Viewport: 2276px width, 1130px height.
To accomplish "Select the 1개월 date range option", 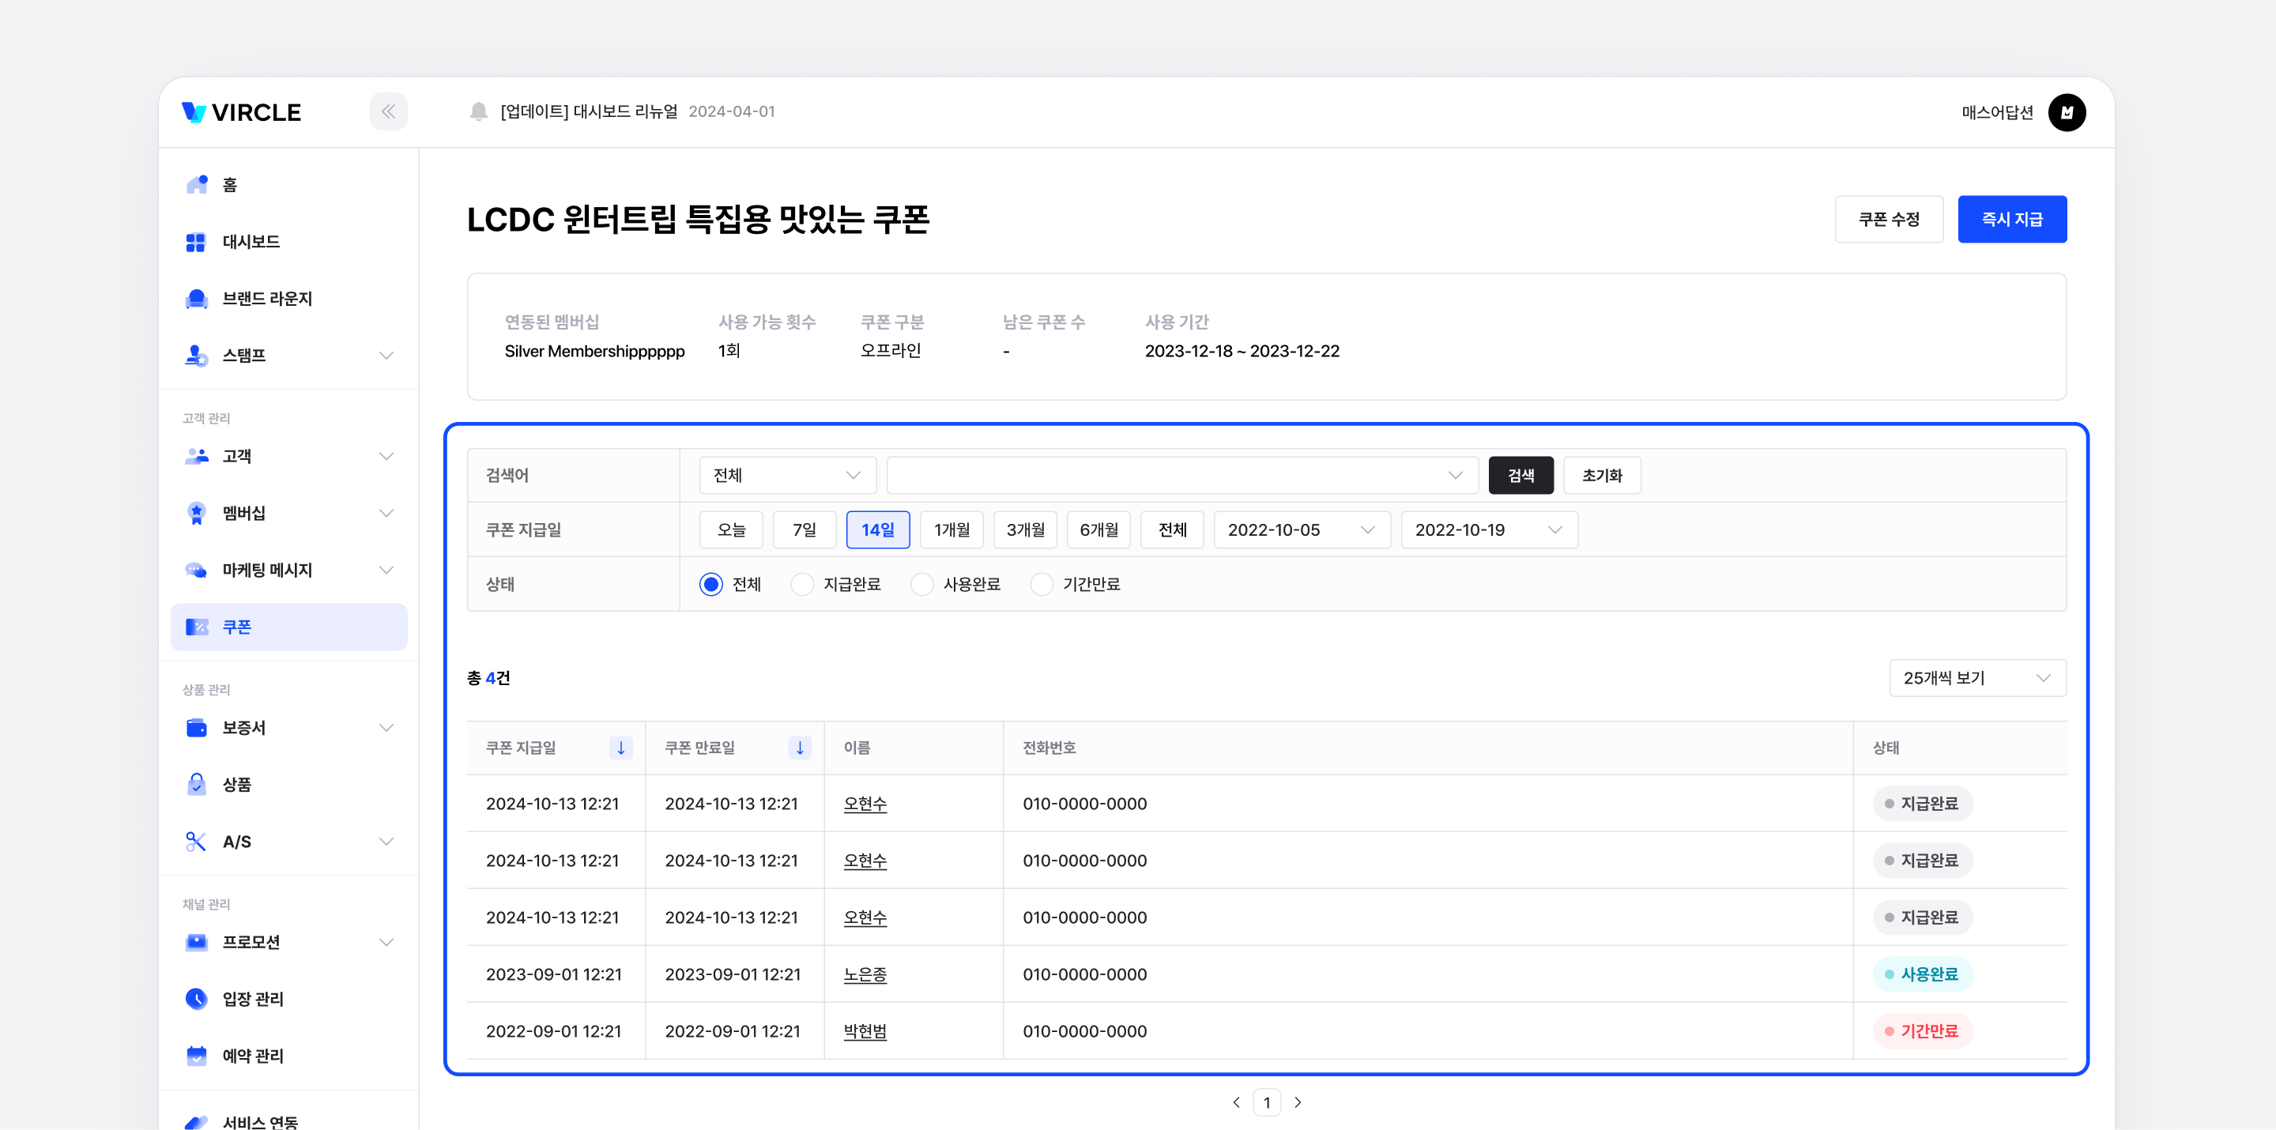I will [951, 529].
